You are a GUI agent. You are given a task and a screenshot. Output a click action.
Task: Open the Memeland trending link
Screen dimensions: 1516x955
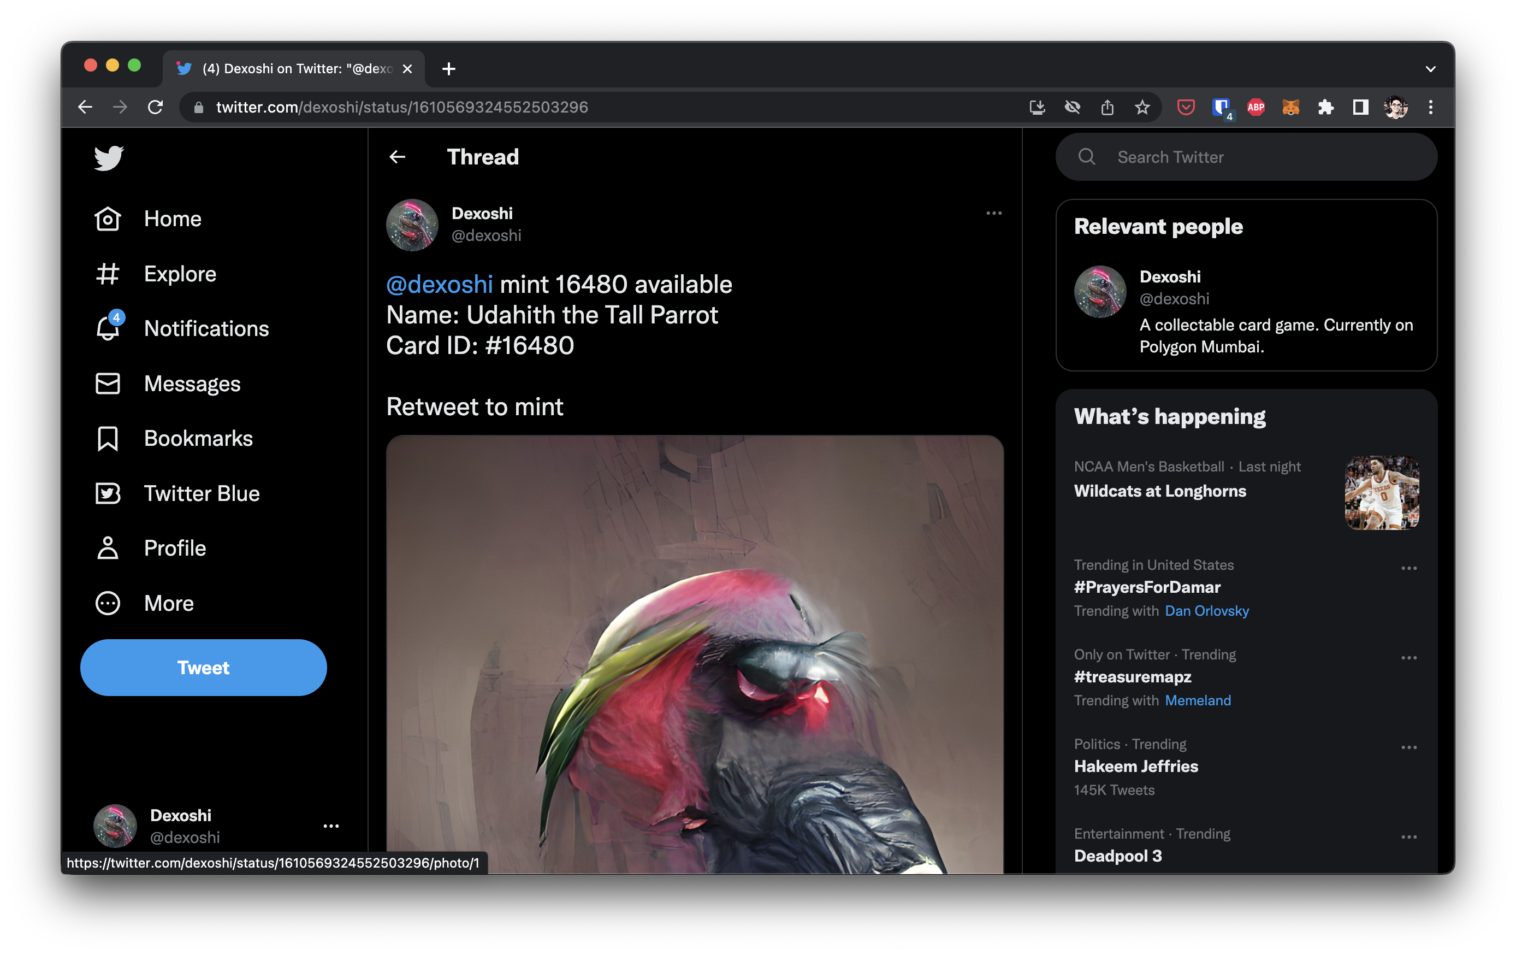pyautogui.click(x=1198, y=700)
